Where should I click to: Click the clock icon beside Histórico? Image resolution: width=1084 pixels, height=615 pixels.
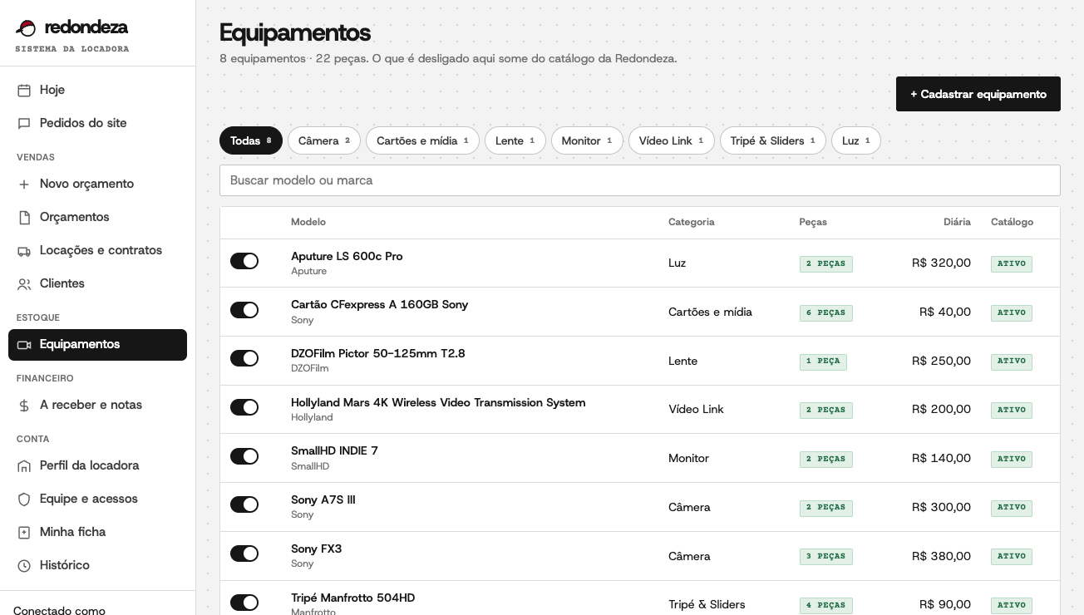24,565
